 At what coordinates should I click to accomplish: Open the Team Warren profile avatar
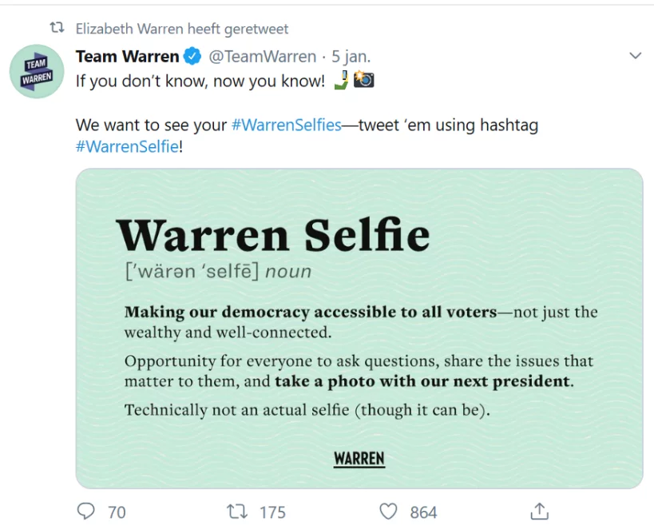click(x=37, y=72)
